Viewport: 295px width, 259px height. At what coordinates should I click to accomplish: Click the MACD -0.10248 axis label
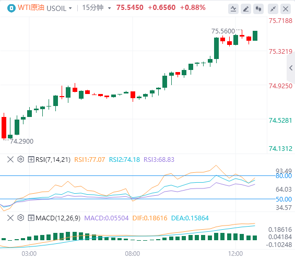click(x=279, y=245)
